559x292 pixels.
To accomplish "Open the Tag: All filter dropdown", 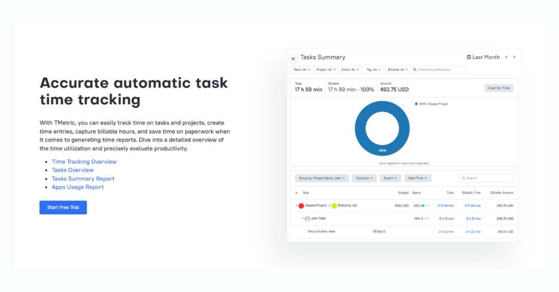I will click(x=374, y=70).
